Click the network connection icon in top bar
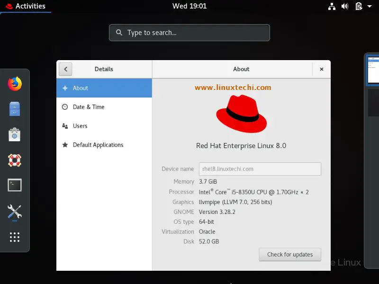Image resolution: width=379 pixels, height=284 pixels. (x=332, y=6)
